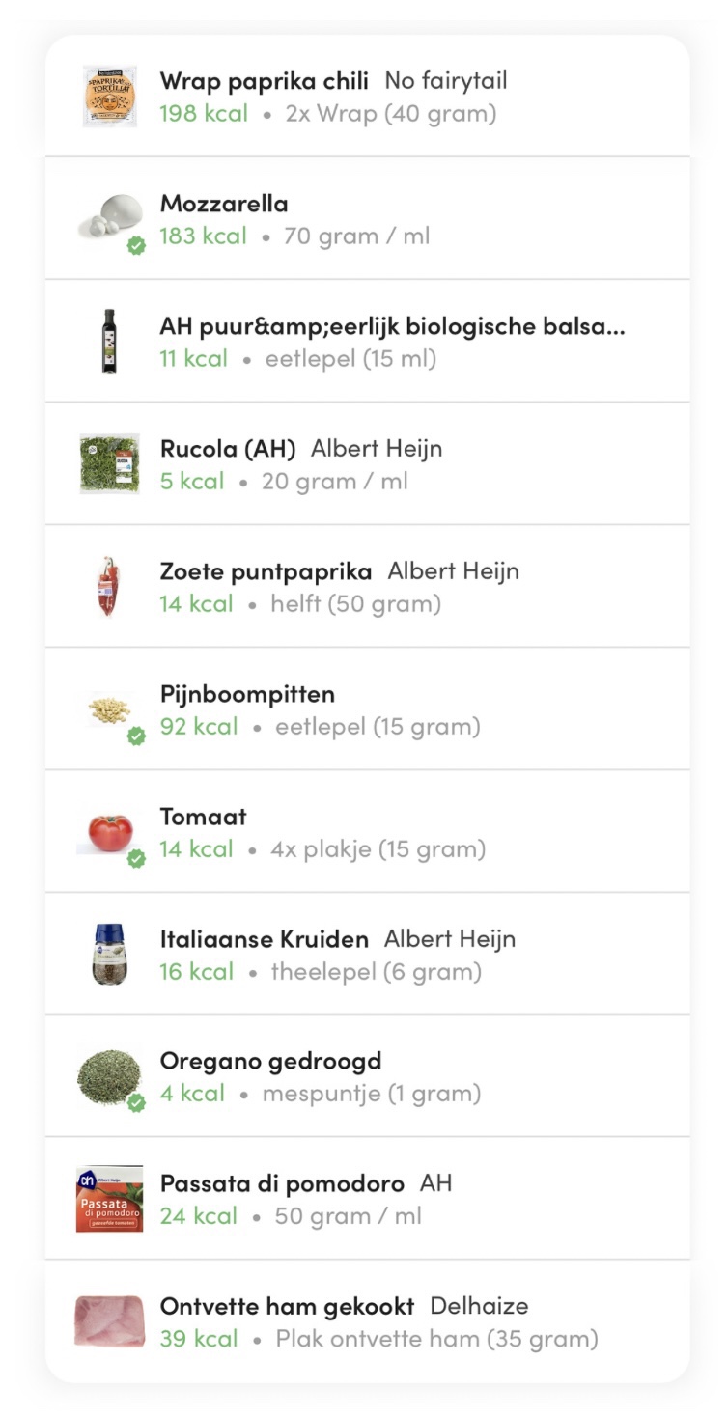
Task: Click the 198 kcal value for wrap
Action: [204, 114]
